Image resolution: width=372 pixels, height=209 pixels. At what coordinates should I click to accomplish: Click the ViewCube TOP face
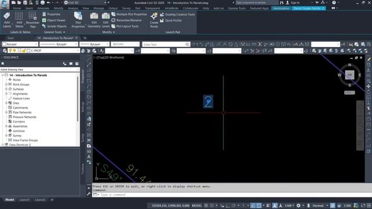point(349,75)
